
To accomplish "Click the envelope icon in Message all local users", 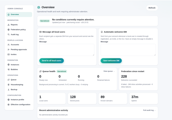I will pos(40,32).
